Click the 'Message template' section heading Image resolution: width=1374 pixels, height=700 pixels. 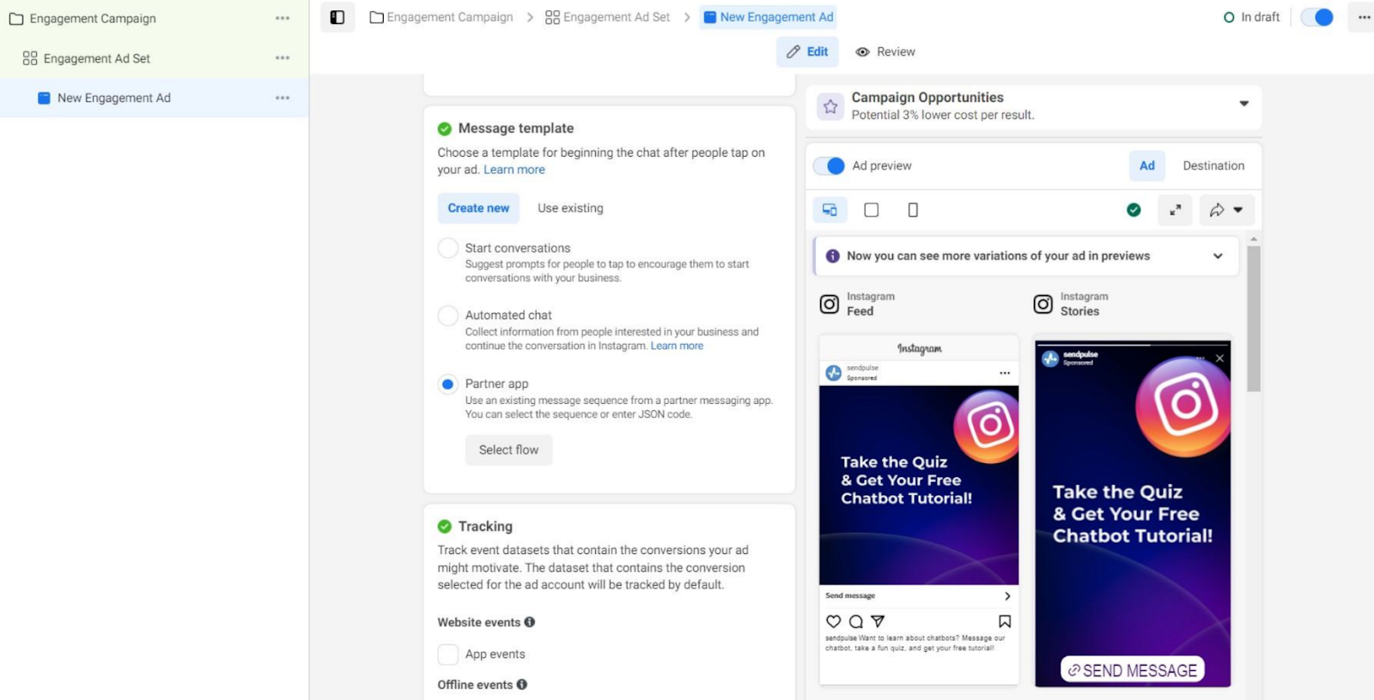(x=516, y=128)
